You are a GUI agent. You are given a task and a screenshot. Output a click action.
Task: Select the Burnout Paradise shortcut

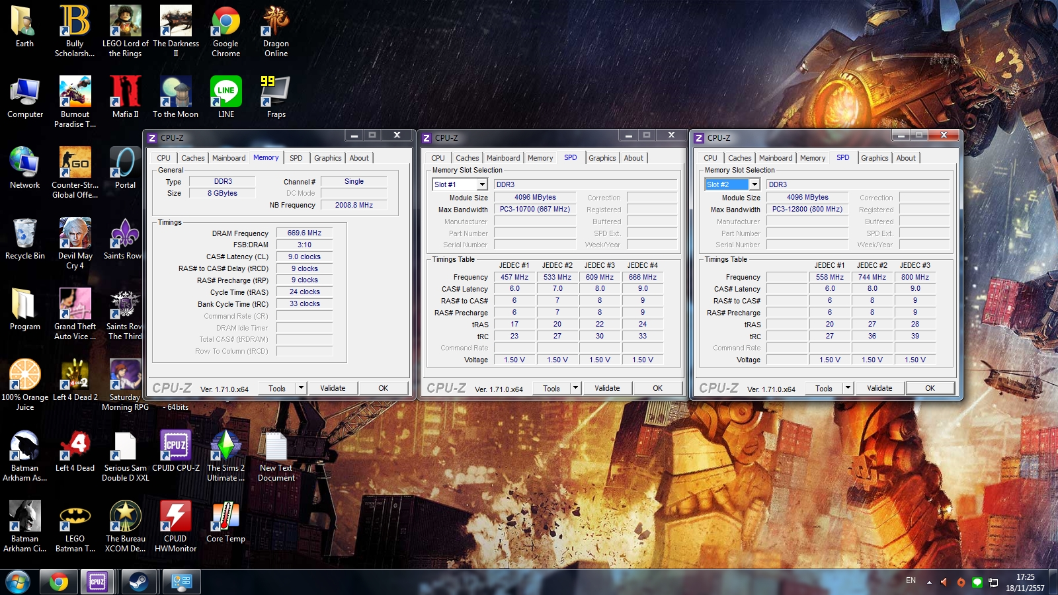(x=75, y=102)
